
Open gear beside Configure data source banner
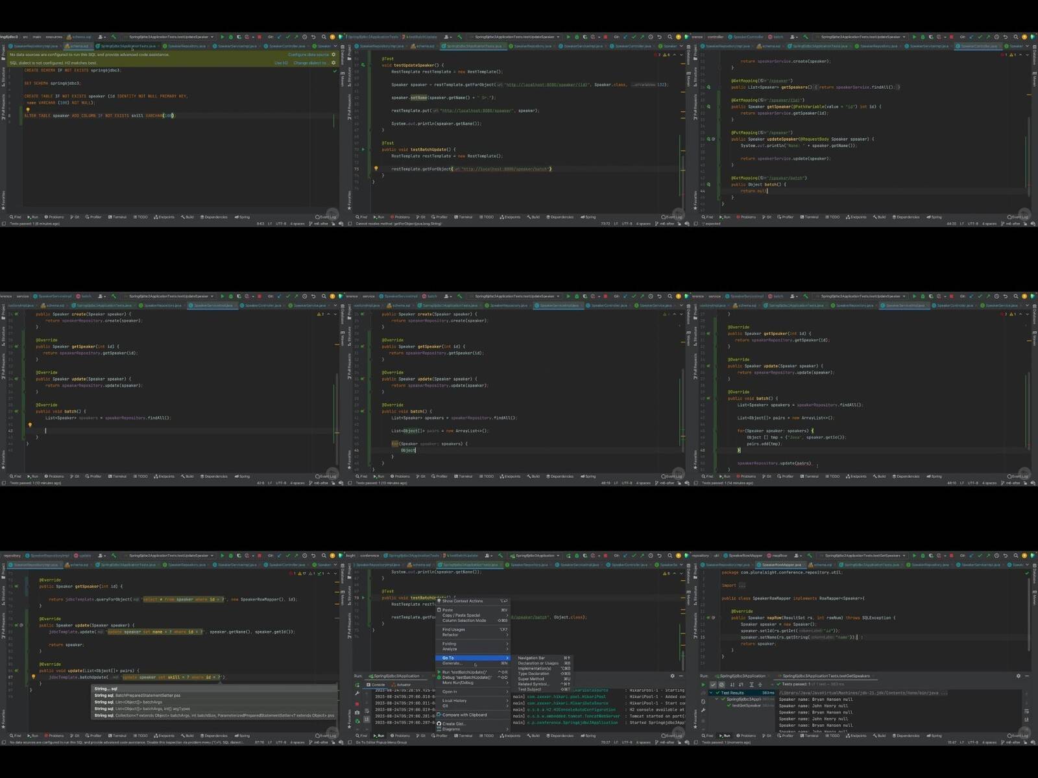tap(333, 54)
